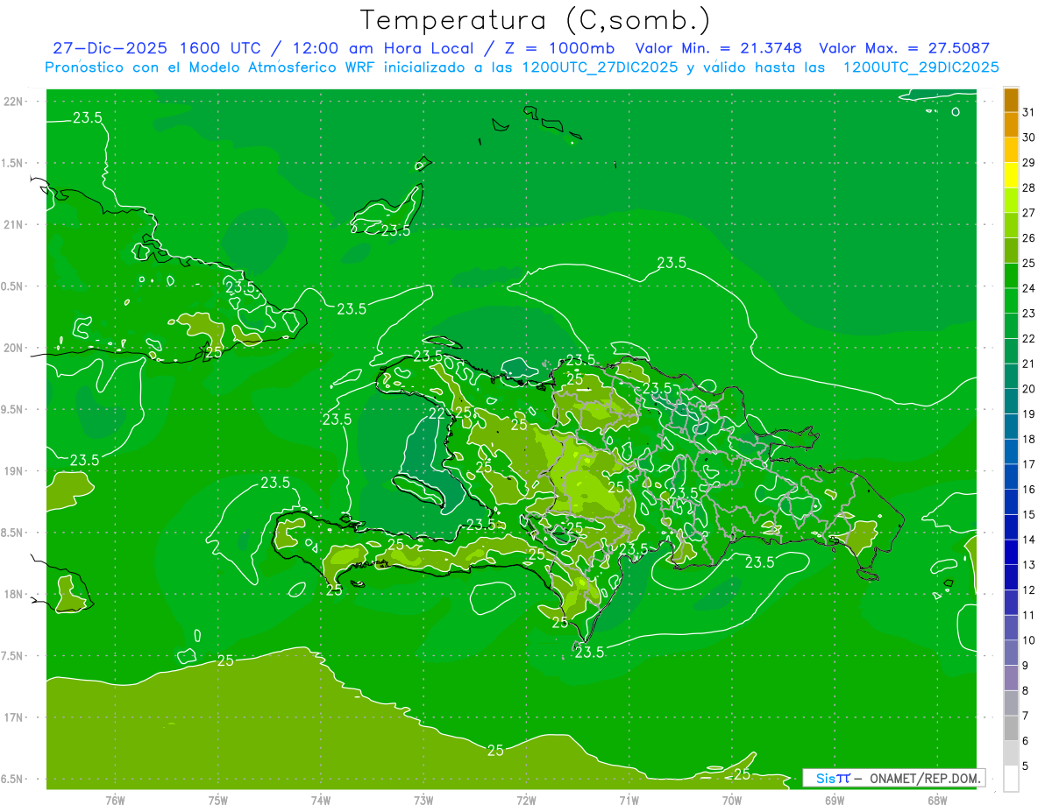The image size is (1052, 812).
Task: Click the 73W longitude axis label
Action: coord(423,800)
